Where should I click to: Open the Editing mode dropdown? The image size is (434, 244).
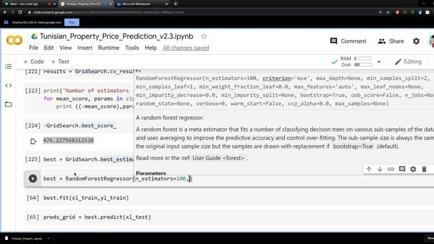408,62
